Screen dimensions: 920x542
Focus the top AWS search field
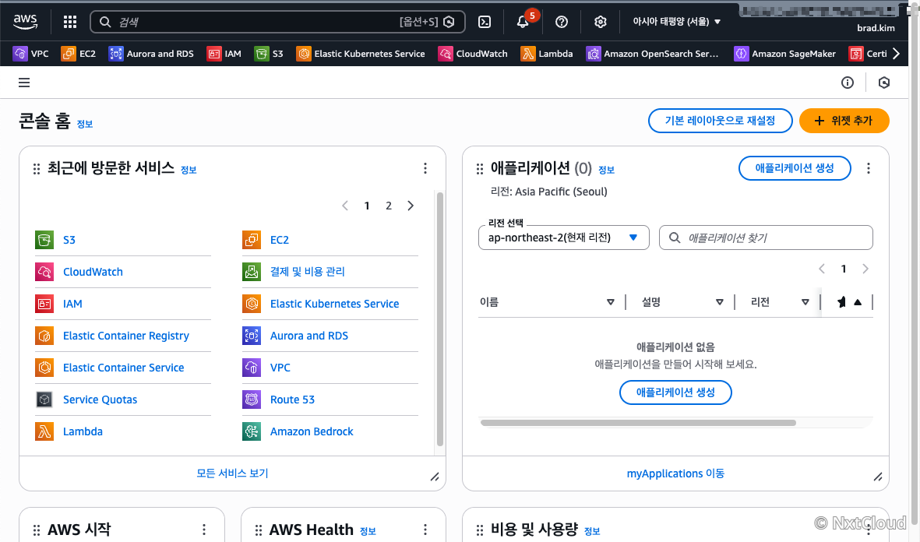(x=277, y=22)
